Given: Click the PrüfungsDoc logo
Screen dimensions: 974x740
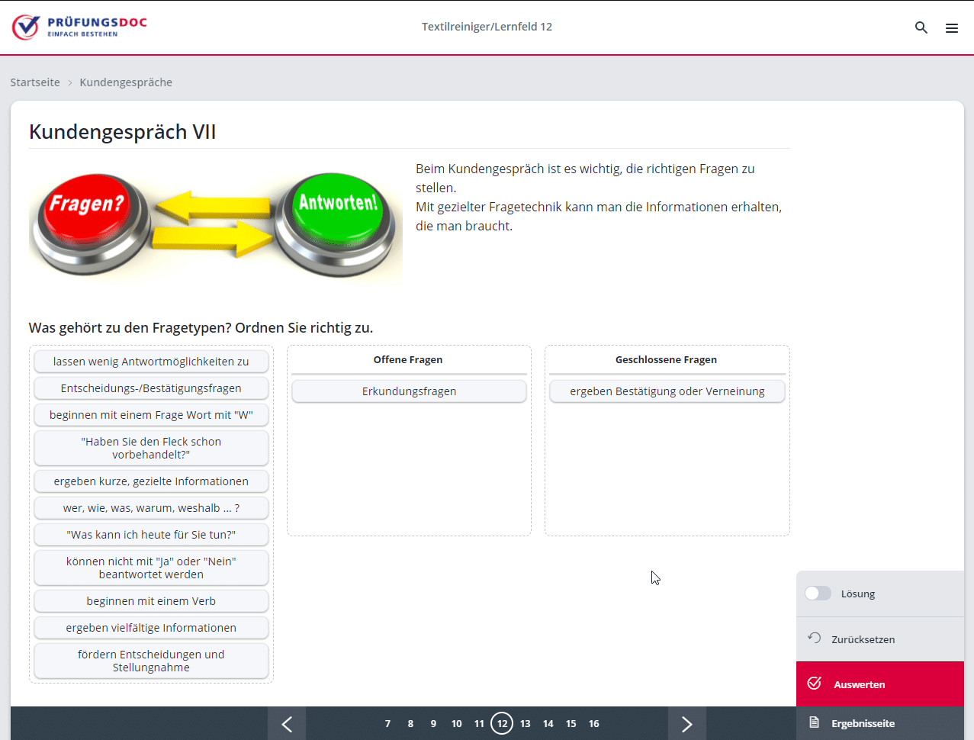Looking at the screenshot, I should coord(79,27).
